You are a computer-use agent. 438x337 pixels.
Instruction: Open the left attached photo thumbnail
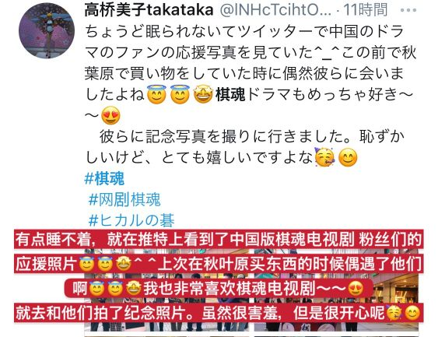click(x=166, y=290)
